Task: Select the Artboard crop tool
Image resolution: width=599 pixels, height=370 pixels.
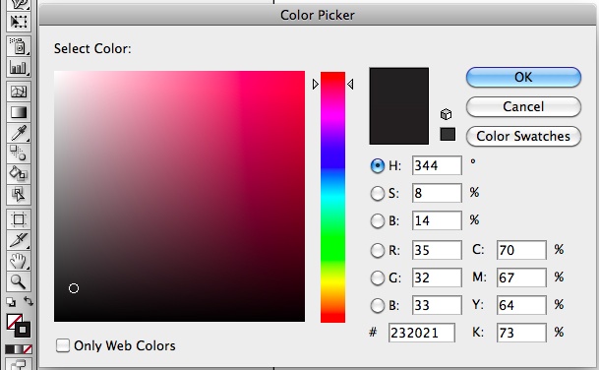Action: click(x=18, y=219)
